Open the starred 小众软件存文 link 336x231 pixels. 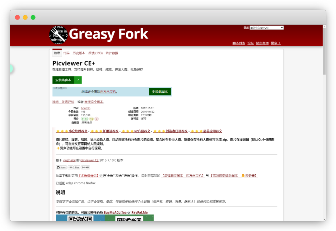[x=72, y=131]
